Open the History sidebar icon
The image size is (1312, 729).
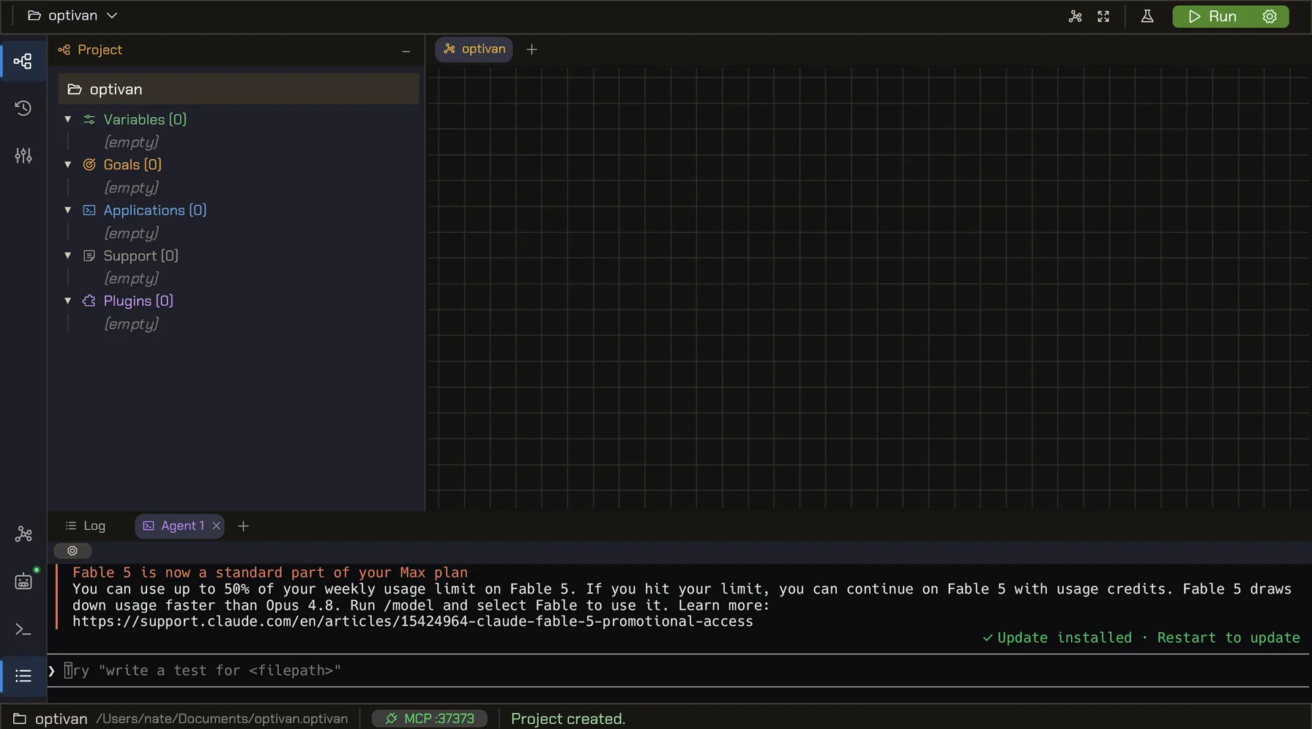click(23, 108)
